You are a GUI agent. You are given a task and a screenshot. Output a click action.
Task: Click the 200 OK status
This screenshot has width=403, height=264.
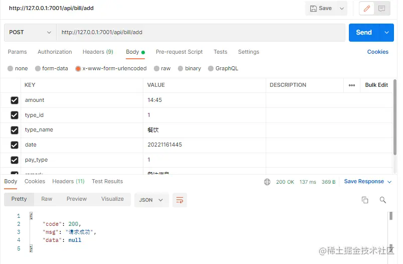(x=285, y=182)
